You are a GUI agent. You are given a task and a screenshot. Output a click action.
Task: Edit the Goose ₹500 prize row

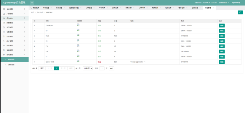click(x=222, y=62)
